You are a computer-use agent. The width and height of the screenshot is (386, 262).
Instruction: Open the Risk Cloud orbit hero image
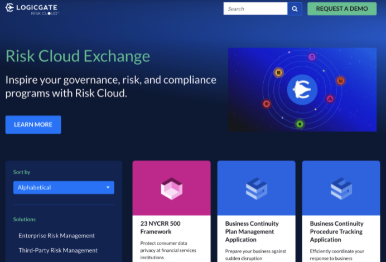(302, 90)
